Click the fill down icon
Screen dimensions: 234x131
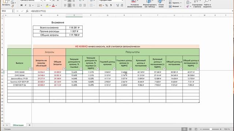(188, 3)
